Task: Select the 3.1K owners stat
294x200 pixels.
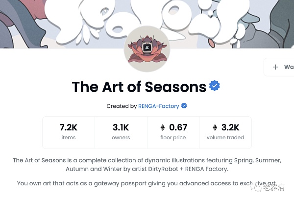Action: (x=121, y=132)
